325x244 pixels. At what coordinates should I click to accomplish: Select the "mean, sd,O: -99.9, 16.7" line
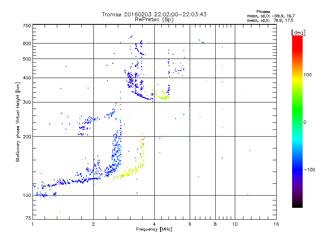point(271,16)
